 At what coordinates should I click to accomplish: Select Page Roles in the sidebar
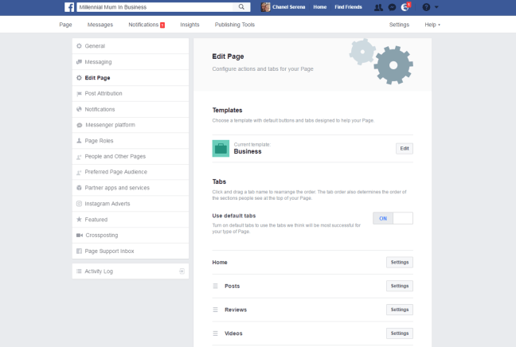(131, 141)
